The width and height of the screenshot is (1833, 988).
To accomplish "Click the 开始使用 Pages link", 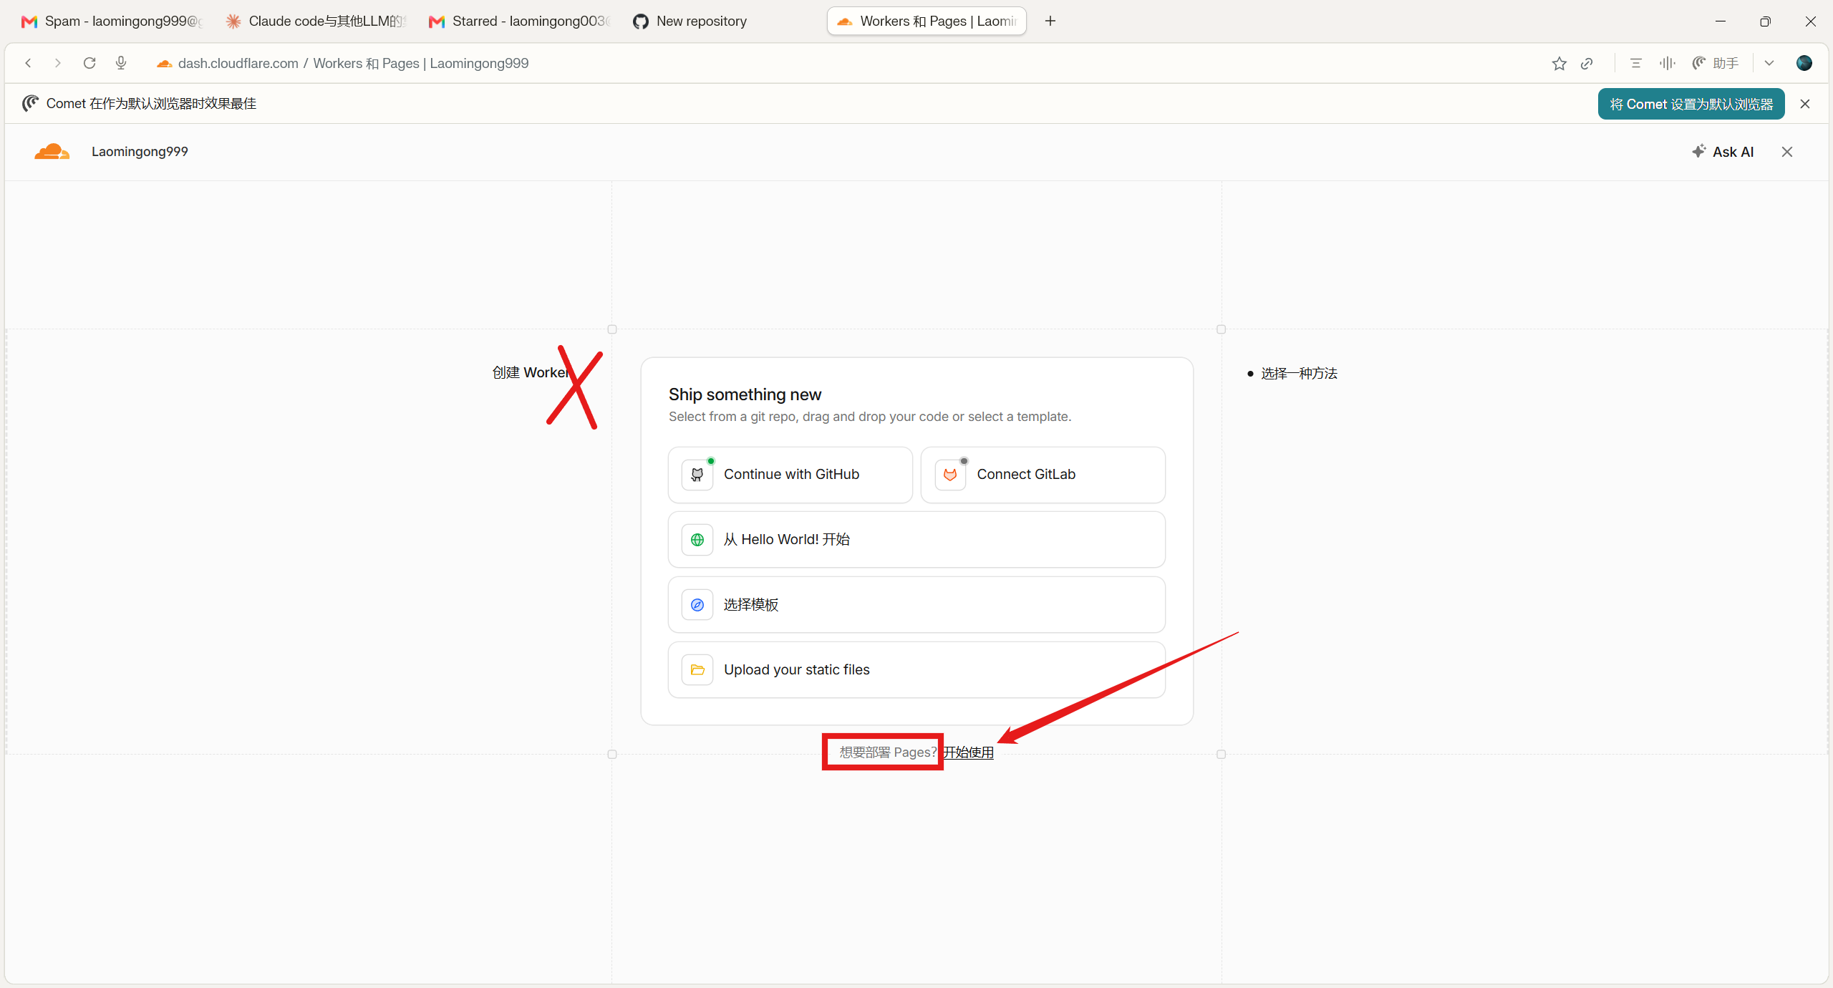I will 968,752.
